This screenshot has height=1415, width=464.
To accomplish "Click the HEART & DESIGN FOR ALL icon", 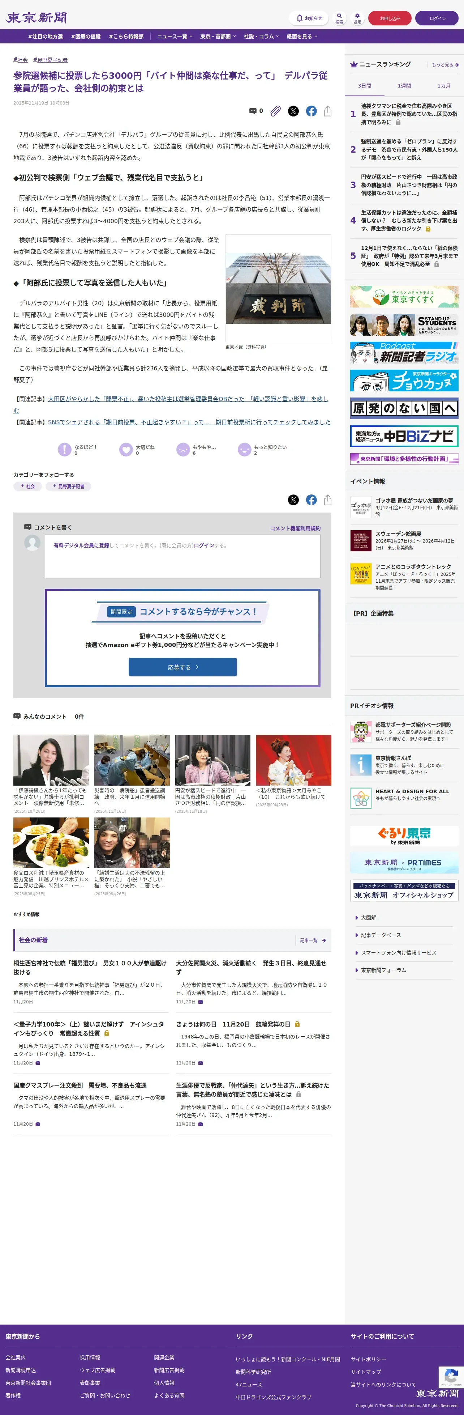I will coord(361,798).
